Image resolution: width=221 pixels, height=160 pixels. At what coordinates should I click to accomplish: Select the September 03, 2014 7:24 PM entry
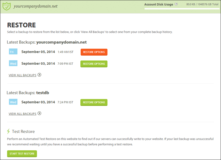pos(38,102)
